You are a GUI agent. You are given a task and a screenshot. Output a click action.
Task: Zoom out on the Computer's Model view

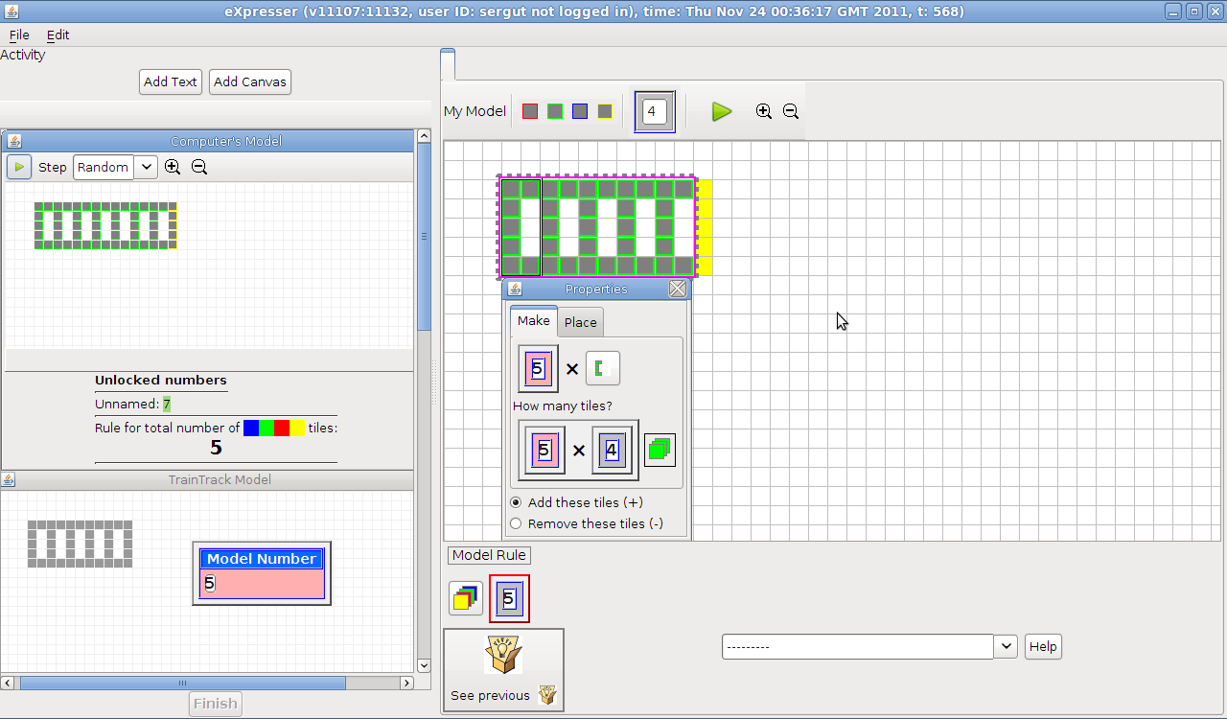click(199, 167)
